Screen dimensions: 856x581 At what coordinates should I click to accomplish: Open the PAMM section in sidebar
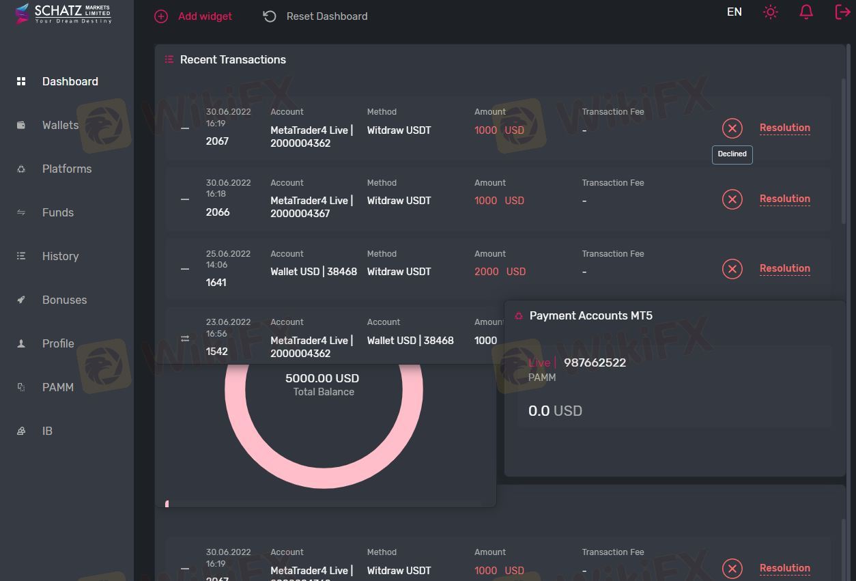click(57, 387)
